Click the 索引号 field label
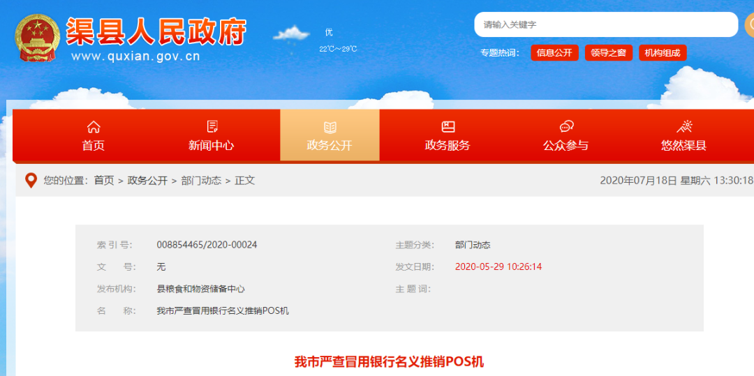Image resolution: width=754 pixels, height=376 pixels. click(x=114, y=245)
